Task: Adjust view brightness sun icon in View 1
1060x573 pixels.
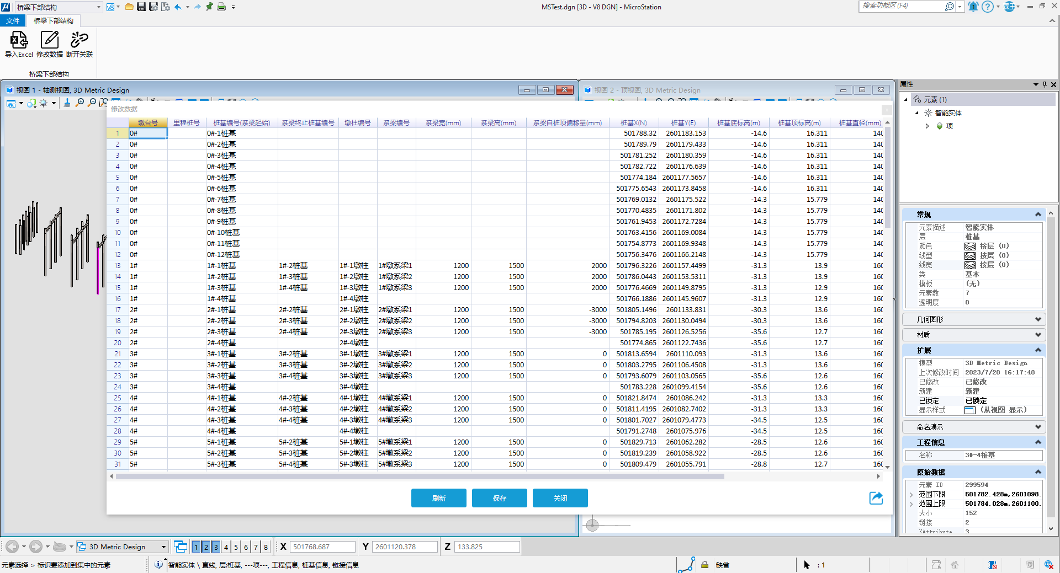Action: click(43, 103)
